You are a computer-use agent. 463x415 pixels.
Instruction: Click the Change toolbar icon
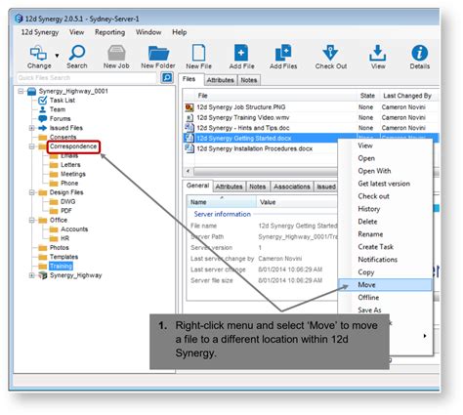pyautogui.click(x=38, y=53)
